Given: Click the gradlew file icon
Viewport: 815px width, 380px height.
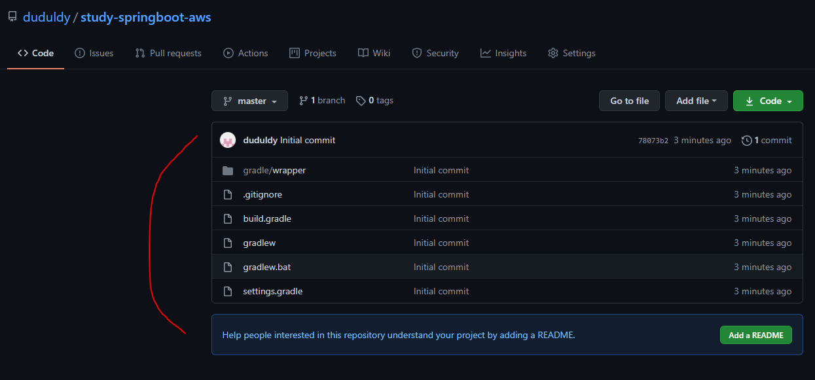Looking at the screenshot, I should (x=228, y=243).
